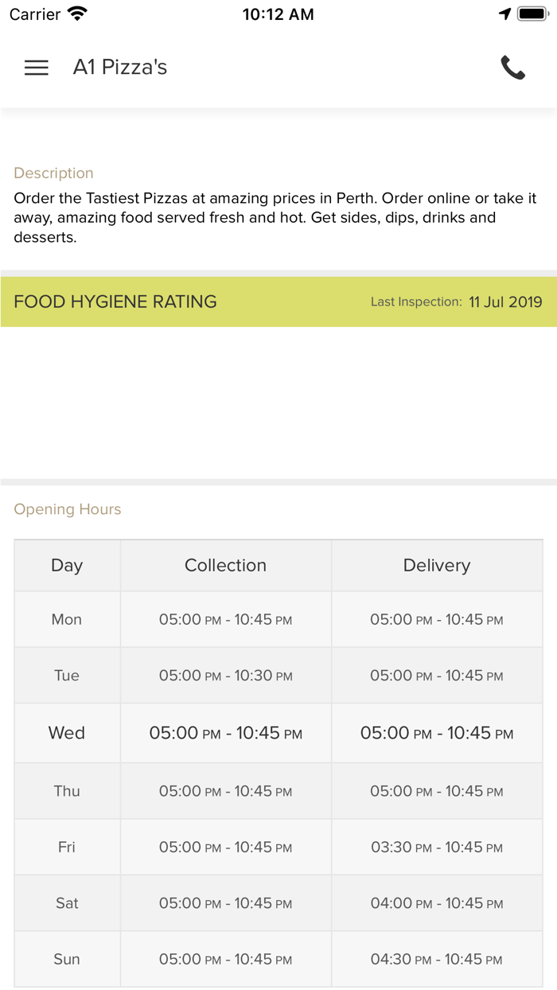Tap the Last Inspection date 11 Jul 2019
Screen dimensions: 557x990
point(505,302)
